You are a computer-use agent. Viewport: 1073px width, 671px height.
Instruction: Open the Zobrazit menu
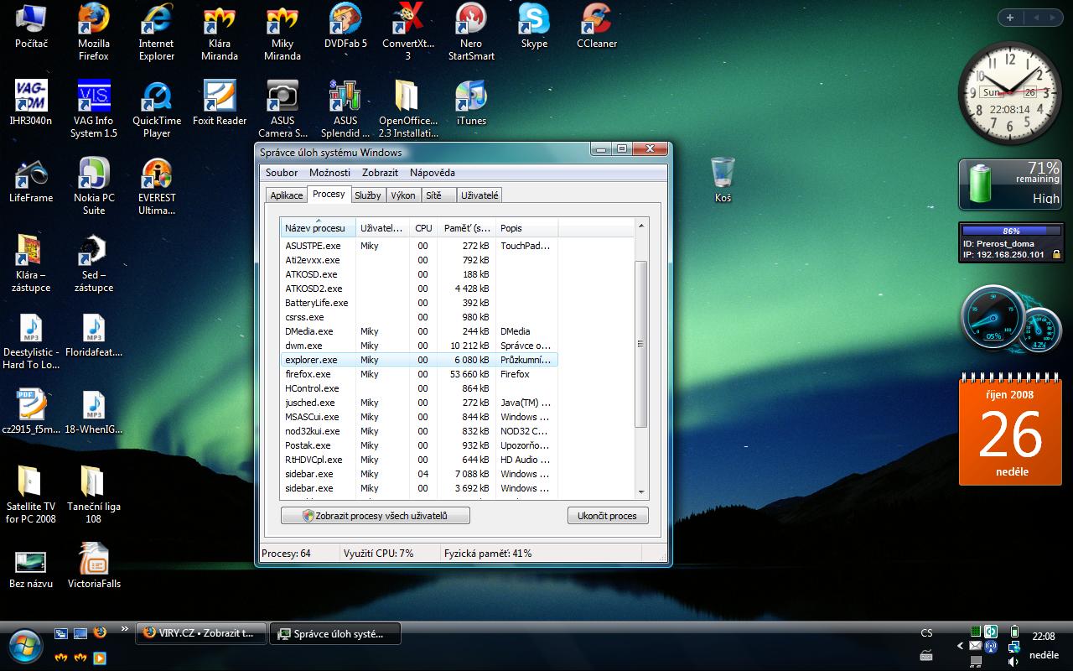[x=380, y=173]
